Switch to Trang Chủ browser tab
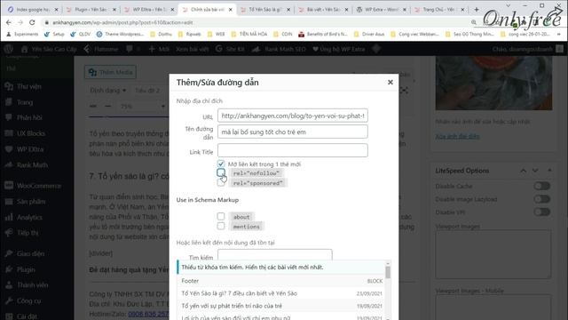Viewport: 568px width, 320px height. tap(439, 10)
